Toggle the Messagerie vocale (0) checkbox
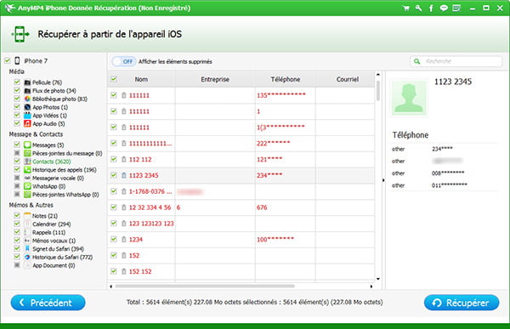510x329 pixels. [17, 178]
